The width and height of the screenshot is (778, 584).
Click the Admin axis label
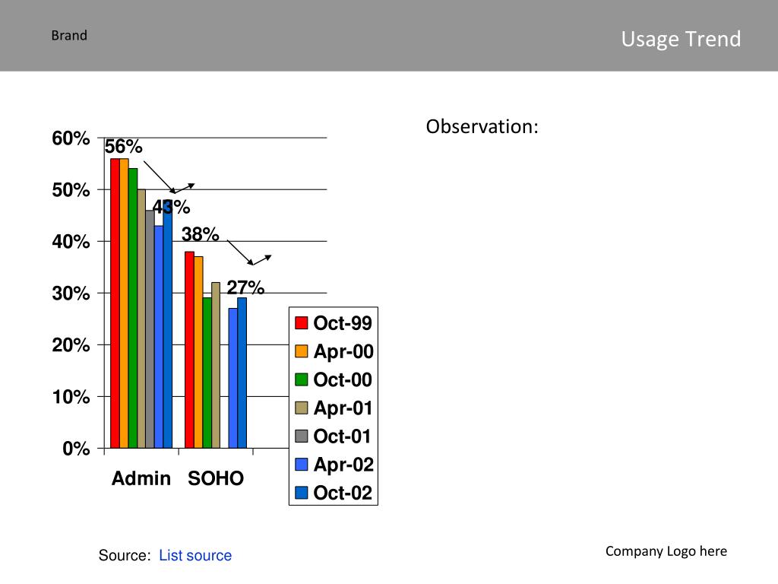141,478
